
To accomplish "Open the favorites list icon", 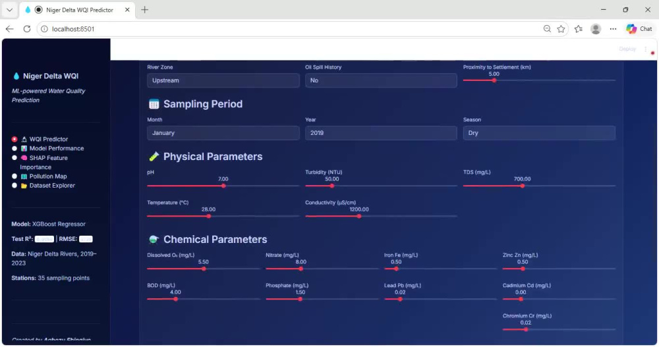I will (x=579, y=29).
